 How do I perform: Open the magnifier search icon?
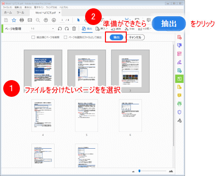[x=38, y=20]
